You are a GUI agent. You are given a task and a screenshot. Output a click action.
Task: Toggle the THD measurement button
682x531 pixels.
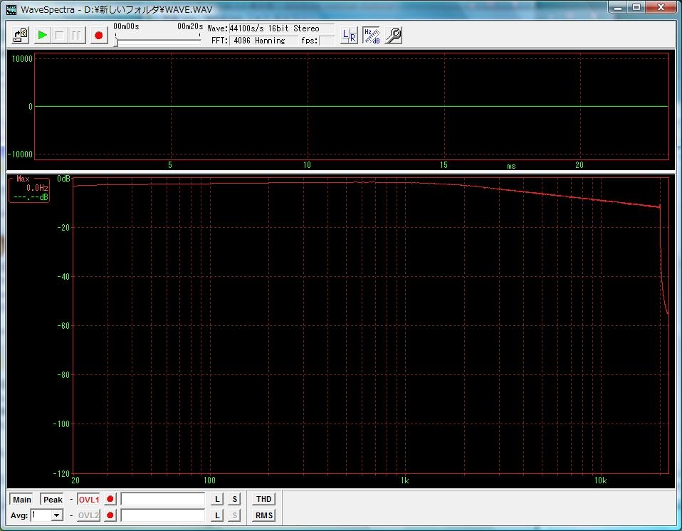(263, 499)
